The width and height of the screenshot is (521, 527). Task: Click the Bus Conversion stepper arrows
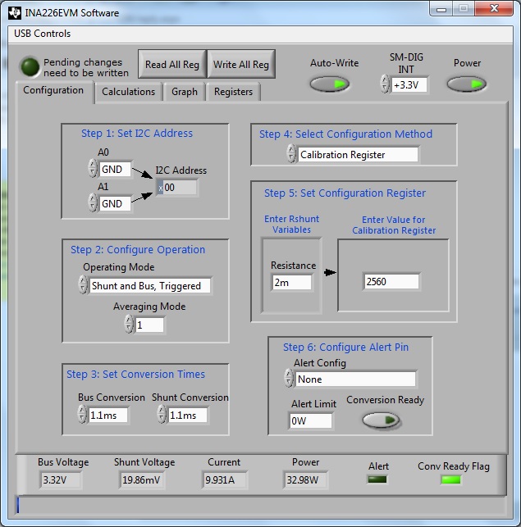[x=82, y=414]
